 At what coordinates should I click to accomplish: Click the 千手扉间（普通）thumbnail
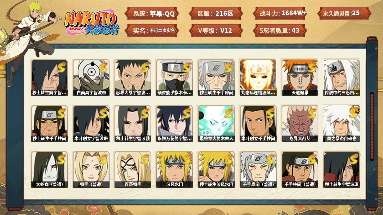[258, 169]
